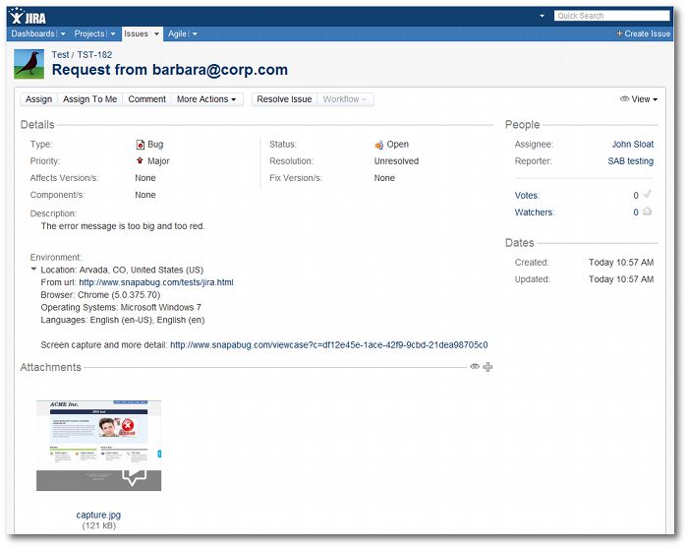
Task: Select the Issues tab
Action: [136, 33]
